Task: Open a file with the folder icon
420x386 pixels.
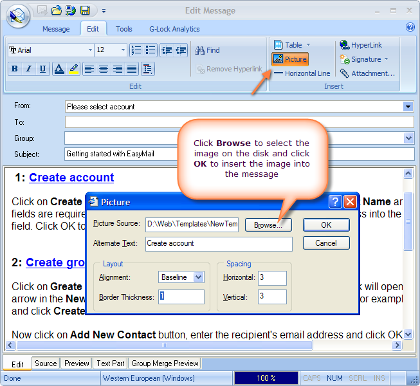Action: pos(56,11)
